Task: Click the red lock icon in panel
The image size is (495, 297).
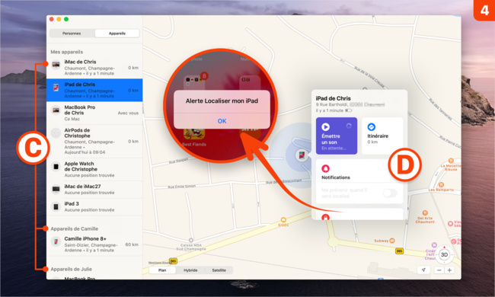Action: click(x=325, y=217)
